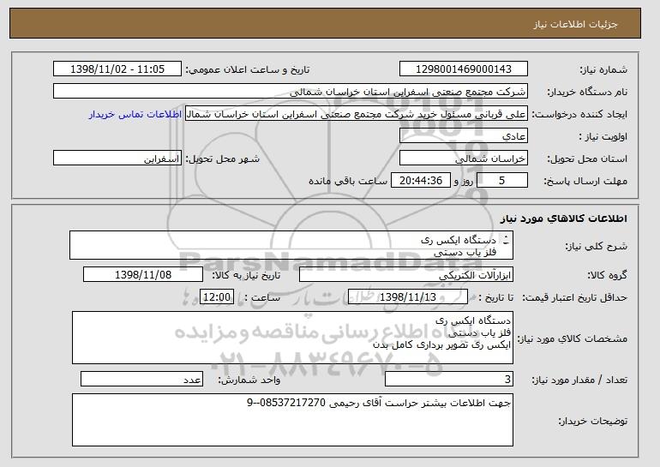Image resolution: width=660 pixels, height=467 pixels.
Task: Select the announcement date field 1398/11/02 - 11:05
Action: point(117,69)
